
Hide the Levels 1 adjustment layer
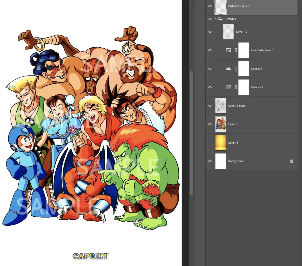pyautogui.click(x=210, y=69)
